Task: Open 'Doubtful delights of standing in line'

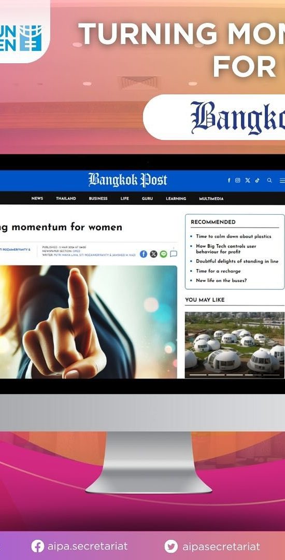Action: (237, 261)
